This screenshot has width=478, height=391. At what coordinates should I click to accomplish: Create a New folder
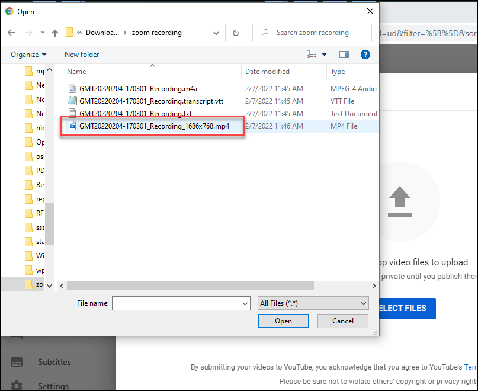pos(82,55)
